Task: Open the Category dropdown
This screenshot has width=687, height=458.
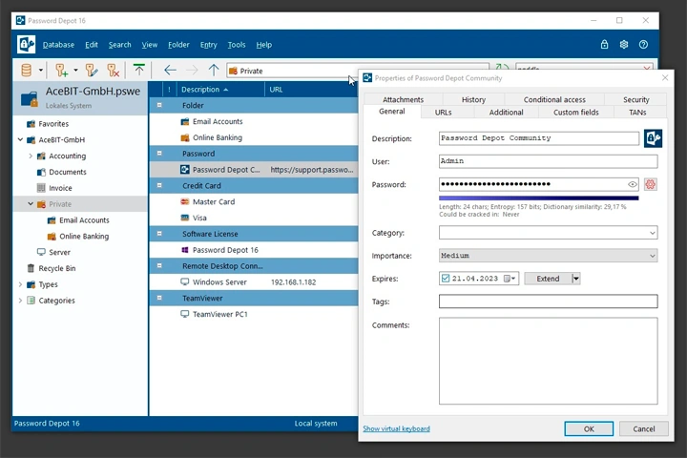Action: pyautogui.click(x=653, y=233)
